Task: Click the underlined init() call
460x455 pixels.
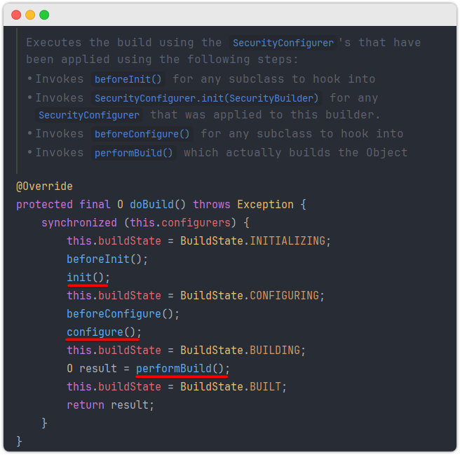Action: pos(88,277)
